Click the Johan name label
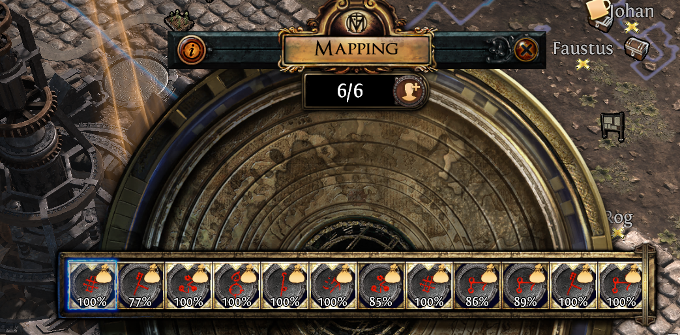Image resolution: width=680 pixels, height=335 pixels. (631, 11)
